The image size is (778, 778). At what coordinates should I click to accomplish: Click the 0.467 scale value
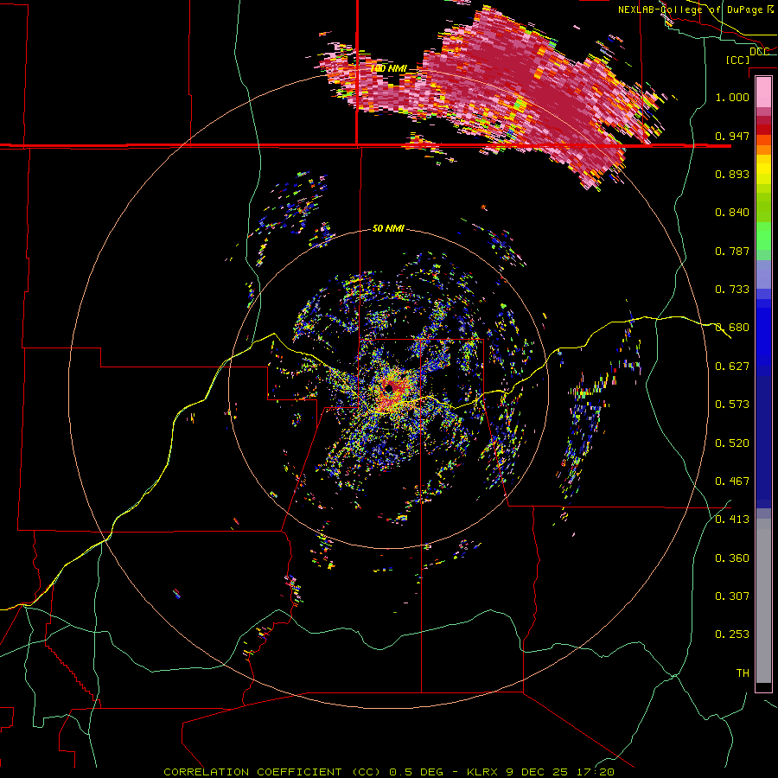pos(732,481)
